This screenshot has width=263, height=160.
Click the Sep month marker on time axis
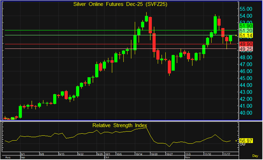tap(22, 157)
